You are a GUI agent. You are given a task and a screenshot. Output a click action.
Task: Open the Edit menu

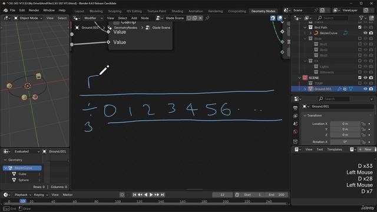(x=22, y=11)
